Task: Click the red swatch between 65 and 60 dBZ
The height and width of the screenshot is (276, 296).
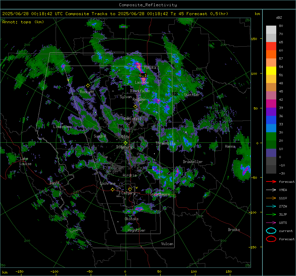Action: tap(271, 46)
